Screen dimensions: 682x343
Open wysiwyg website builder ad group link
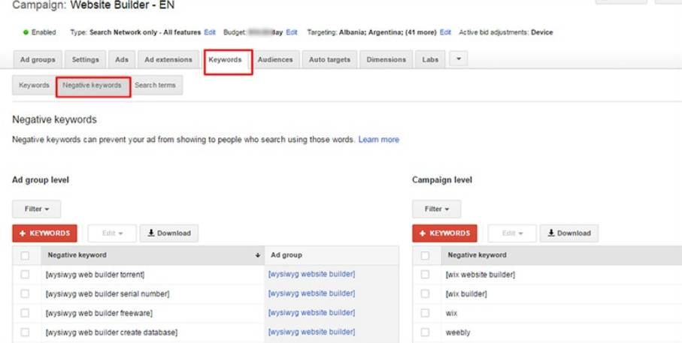[x=311, y=275]
